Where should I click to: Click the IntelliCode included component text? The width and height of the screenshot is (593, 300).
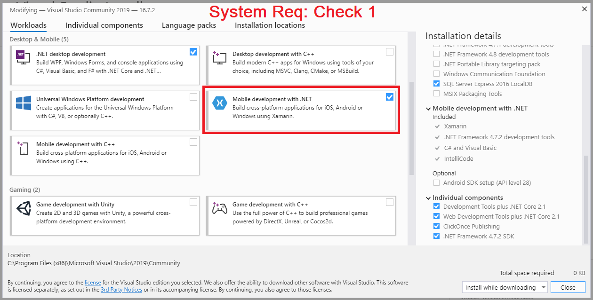(x=458, y=158)
